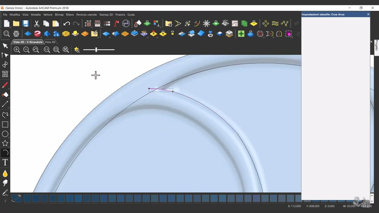Click the previous zoom magnifier icon

click(x=36, y=50)
